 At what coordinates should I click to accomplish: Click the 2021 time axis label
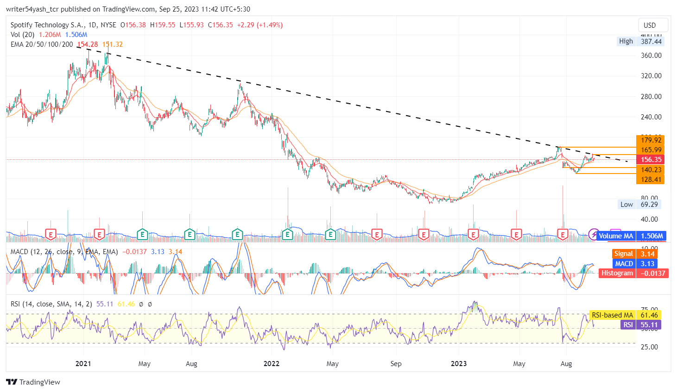tap(83, 364)
